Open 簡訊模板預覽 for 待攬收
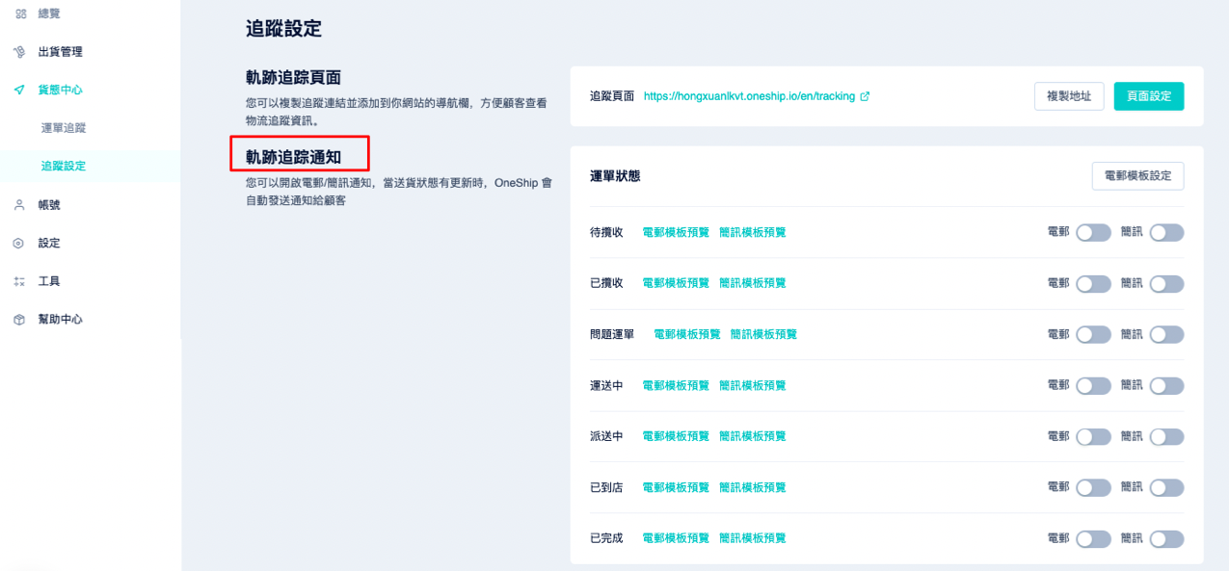The image size is (1229, 571). (753, 232)
